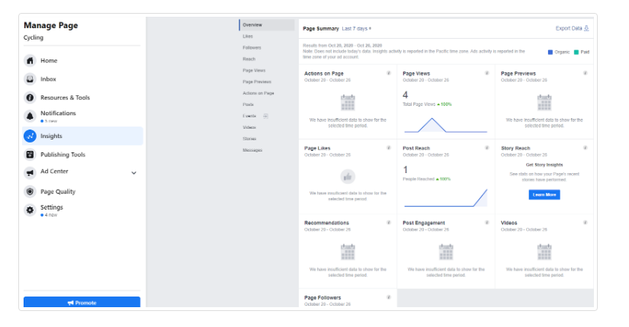
Task: Click the Get Story Insights heading
Action: pos(544,165)
